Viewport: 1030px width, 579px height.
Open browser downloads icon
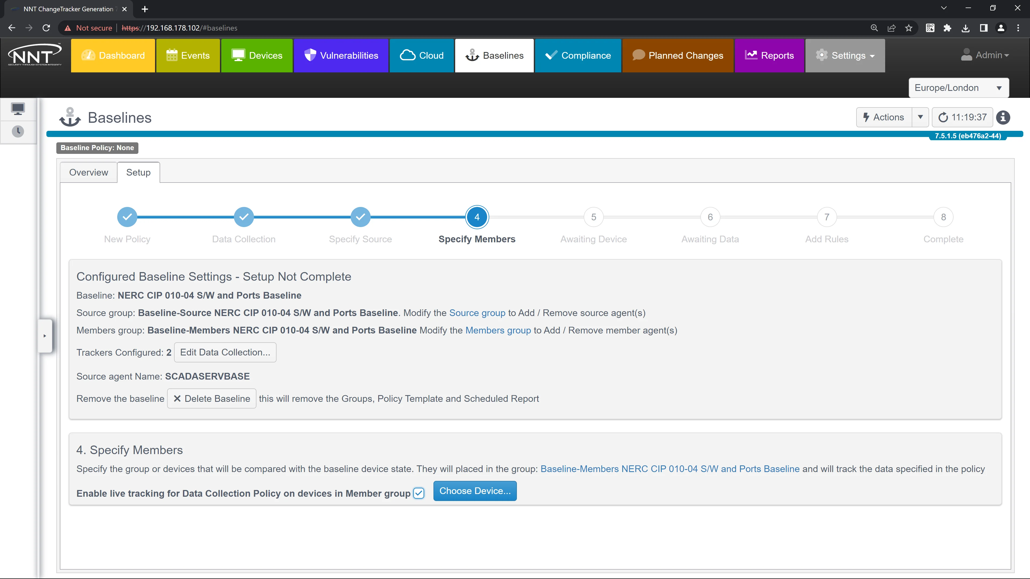966,28
